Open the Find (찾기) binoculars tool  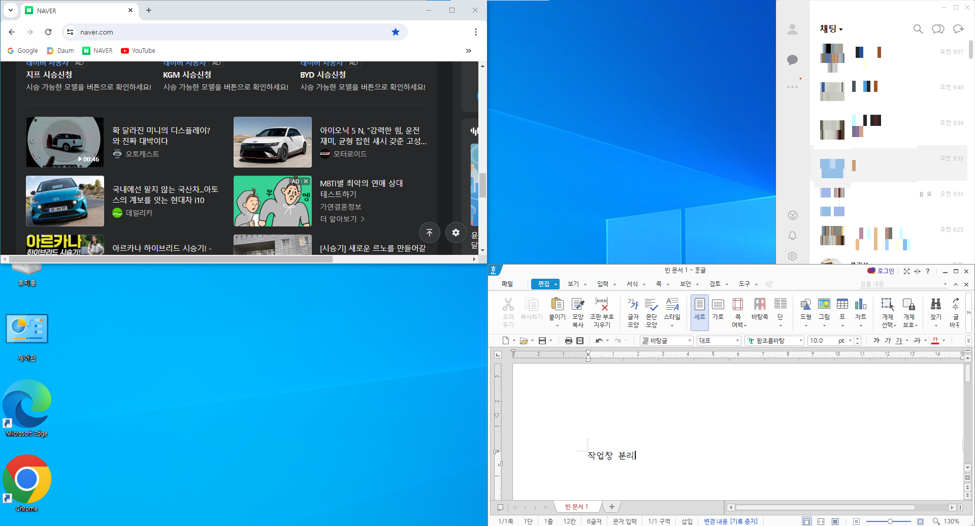pos(936,309)
